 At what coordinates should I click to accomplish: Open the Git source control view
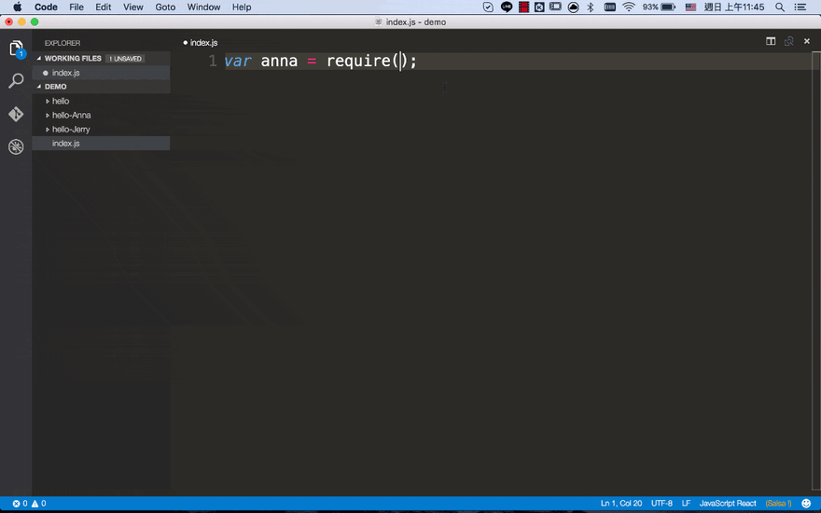(x=16, y=114)
